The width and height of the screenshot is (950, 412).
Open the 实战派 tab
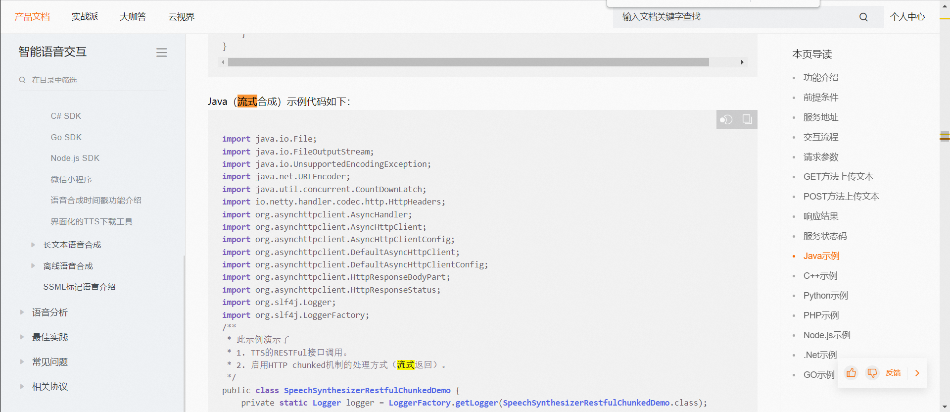(85, 17)
